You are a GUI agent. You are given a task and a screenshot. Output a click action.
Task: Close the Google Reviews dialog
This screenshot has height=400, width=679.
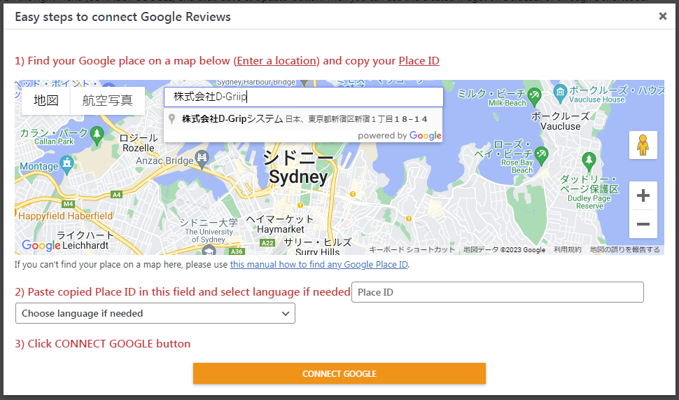pyautogui.click(x=662, y=16)
